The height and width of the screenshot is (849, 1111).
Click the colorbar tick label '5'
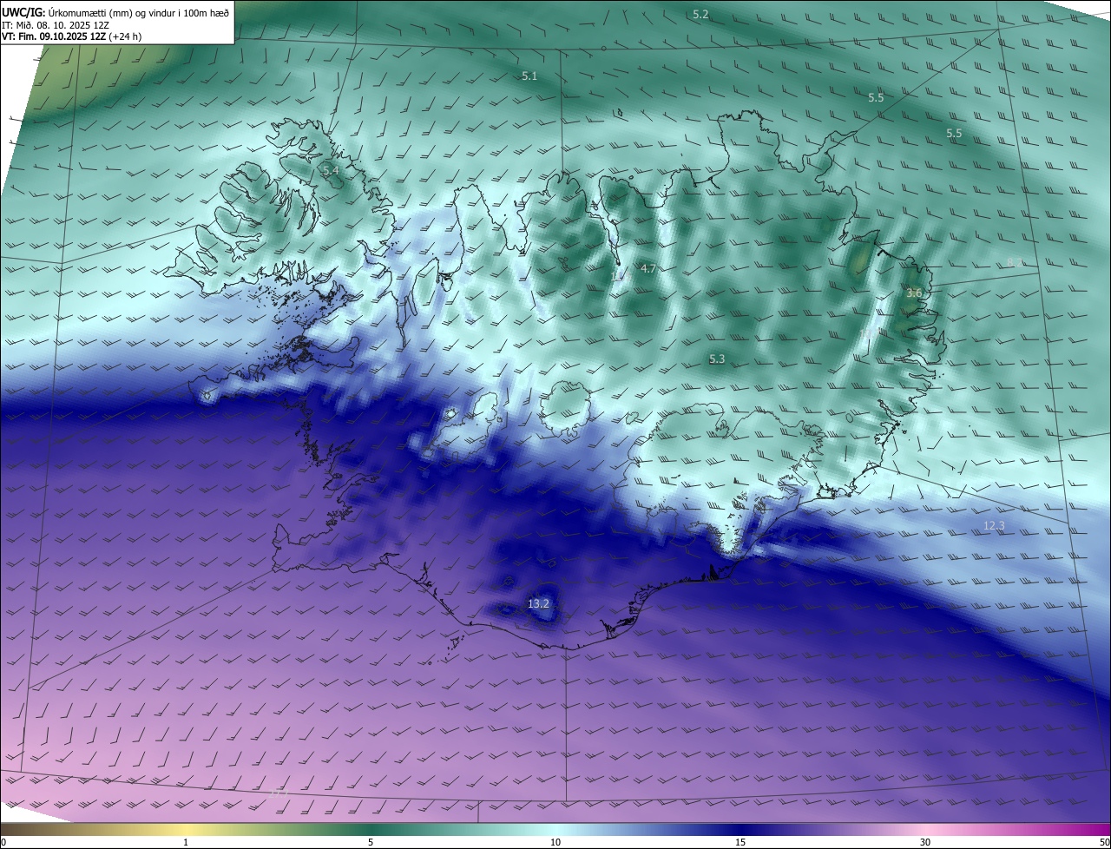(x=371, y=842)
